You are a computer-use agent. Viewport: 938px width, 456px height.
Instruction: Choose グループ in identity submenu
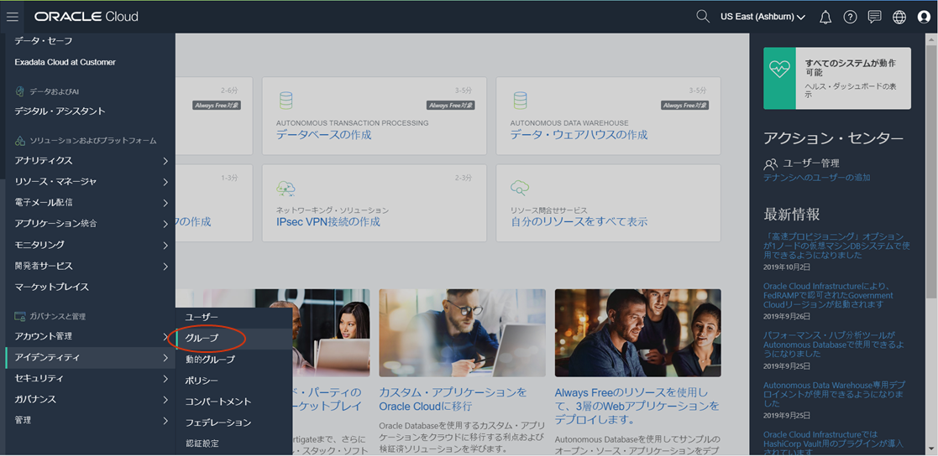pyautogui.click(x=234, y=338)
